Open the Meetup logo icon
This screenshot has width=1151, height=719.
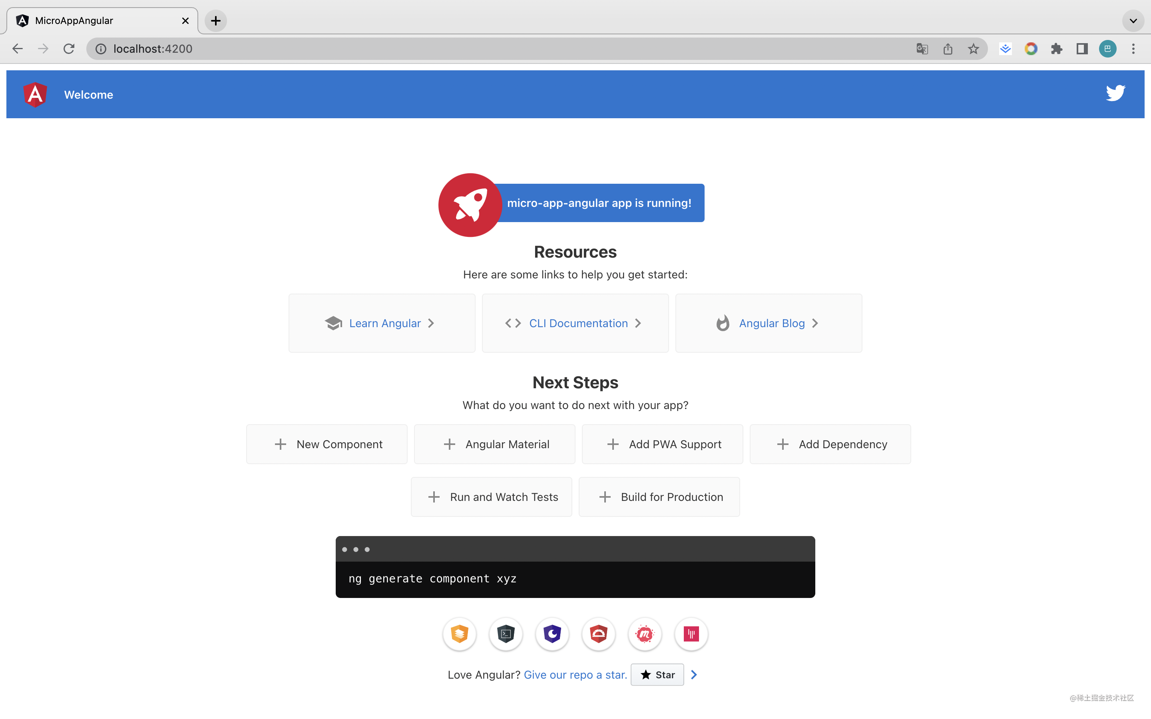[x=645, y=634]
